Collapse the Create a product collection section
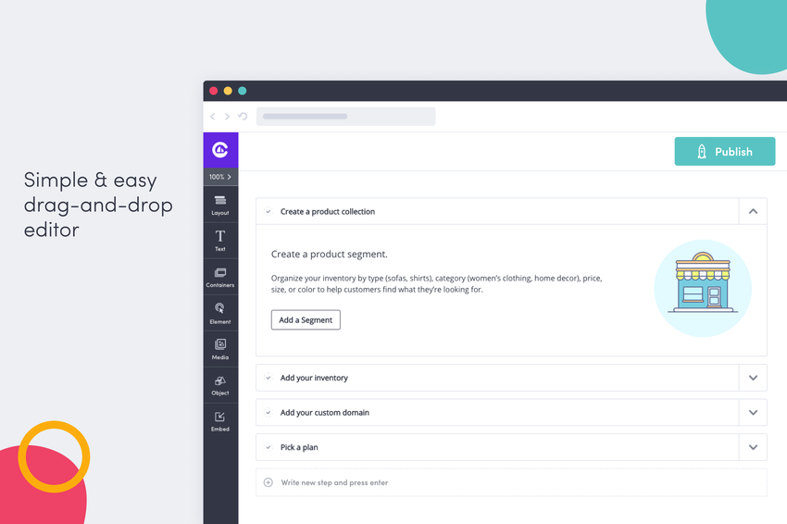 (x=753, y=211)
